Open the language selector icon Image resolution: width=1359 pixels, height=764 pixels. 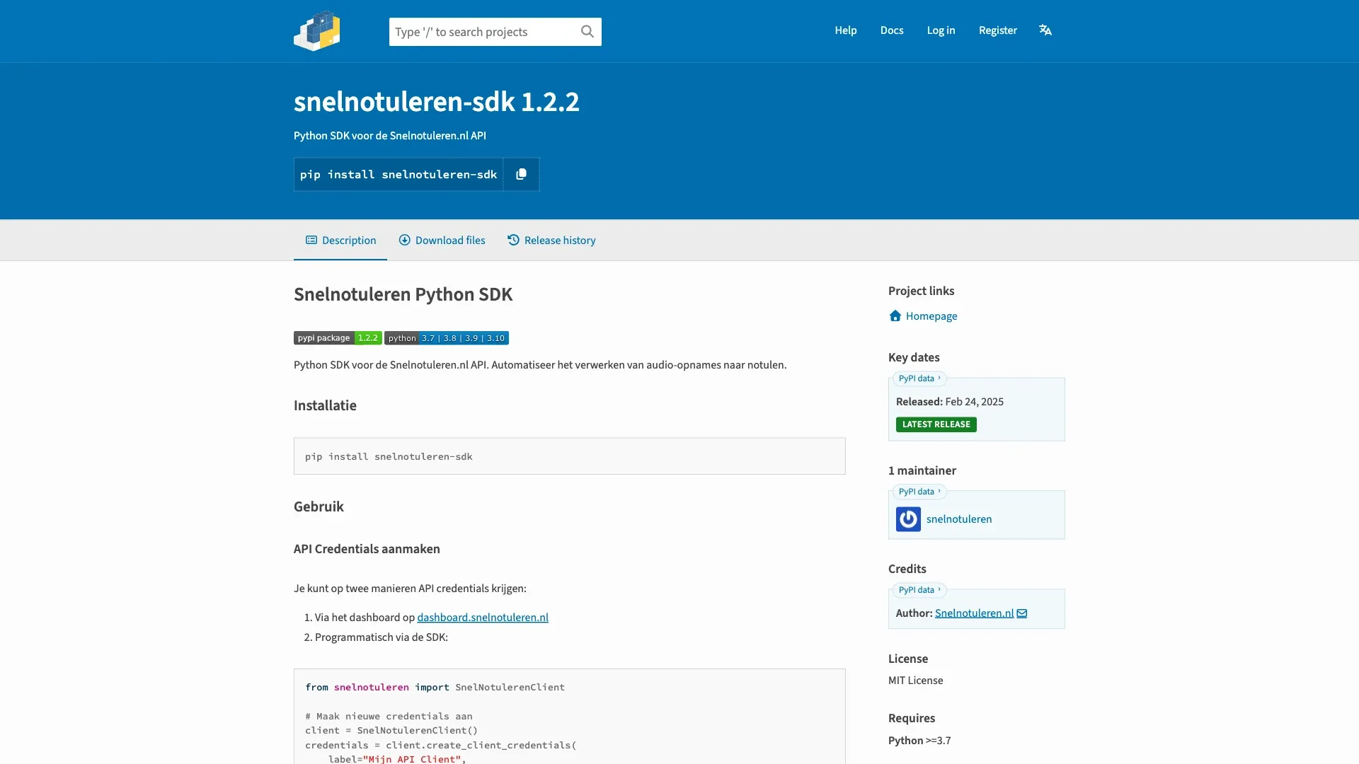click(x=1045, y=30)
